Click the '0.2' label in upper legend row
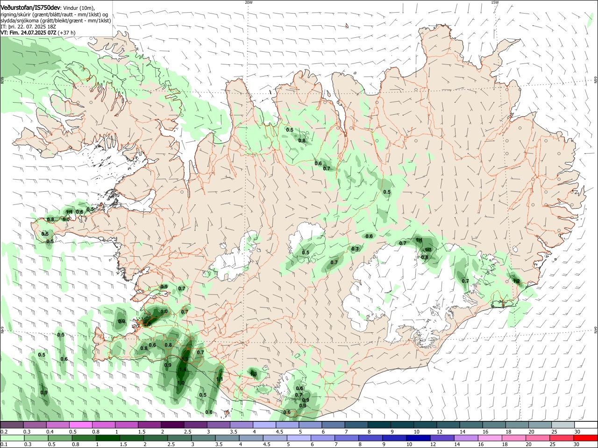 point(4,432)
